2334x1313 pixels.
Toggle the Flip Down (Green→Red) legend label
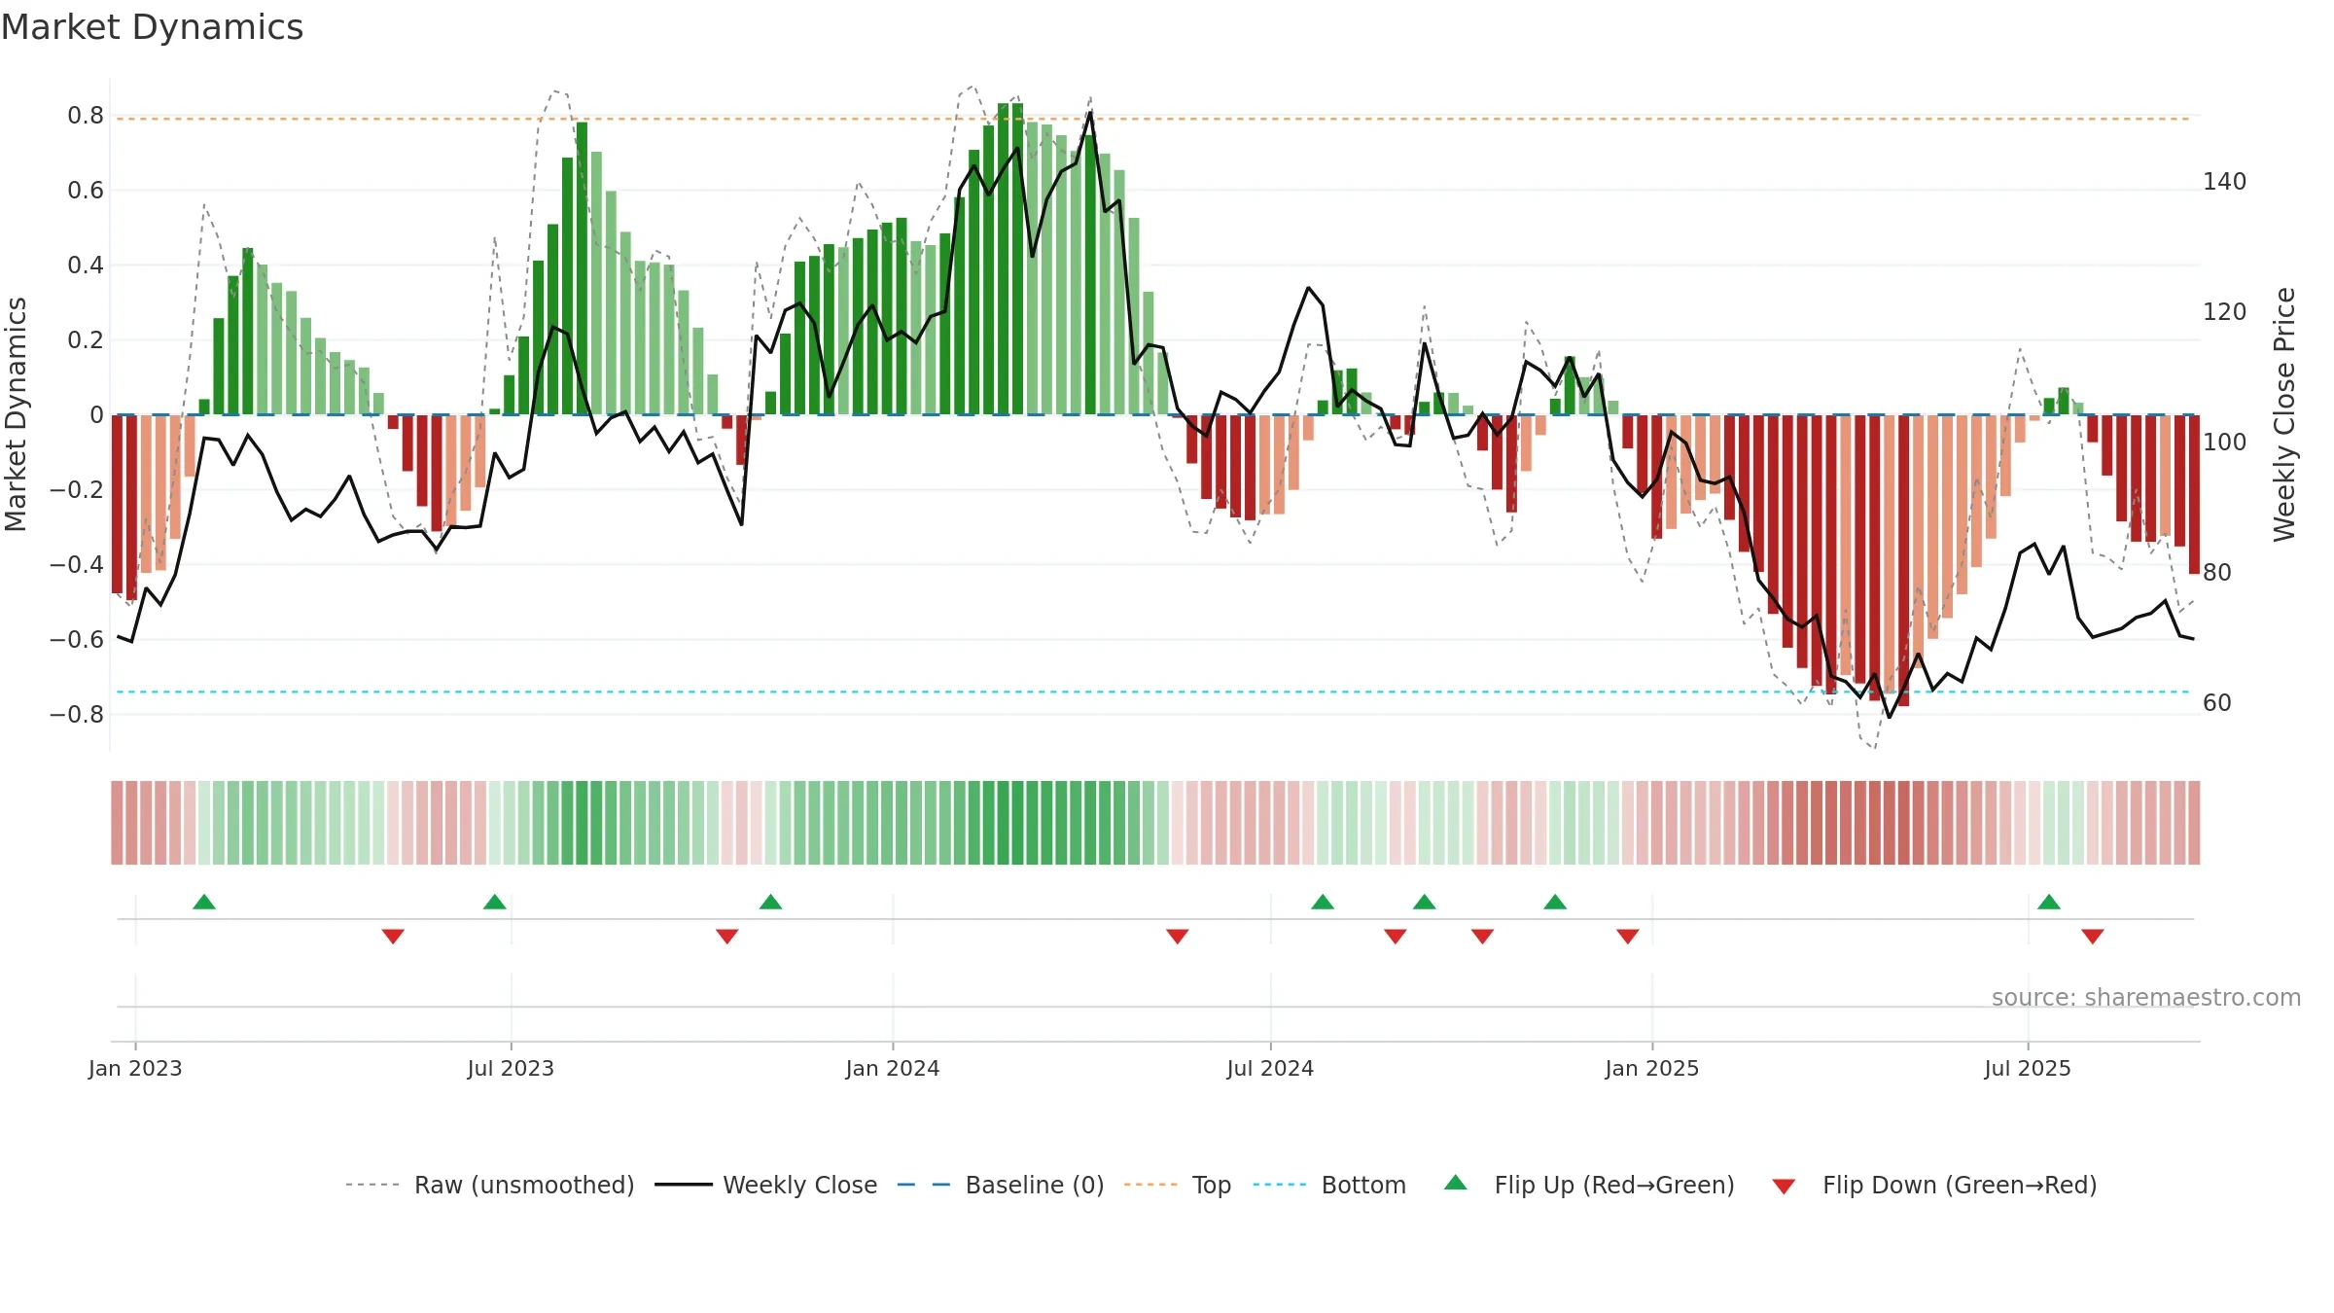point(1960,1186)
